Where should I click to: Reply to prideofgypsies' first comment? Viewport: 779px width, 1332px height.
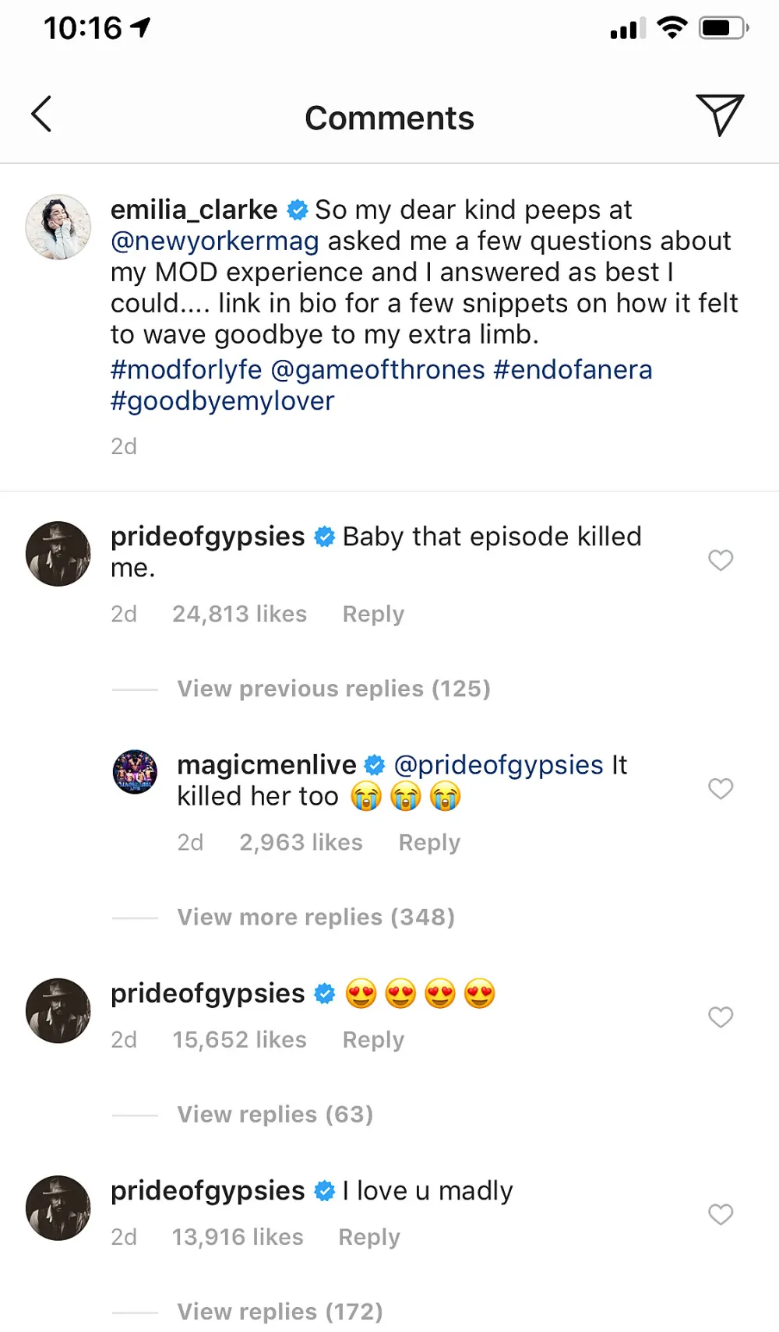tap(372, 614)
